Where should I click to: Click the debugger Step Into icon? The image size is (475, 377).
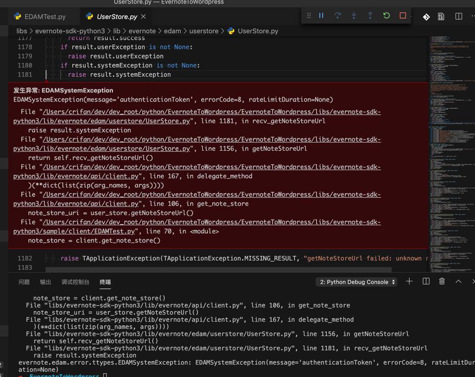[354, 15]
